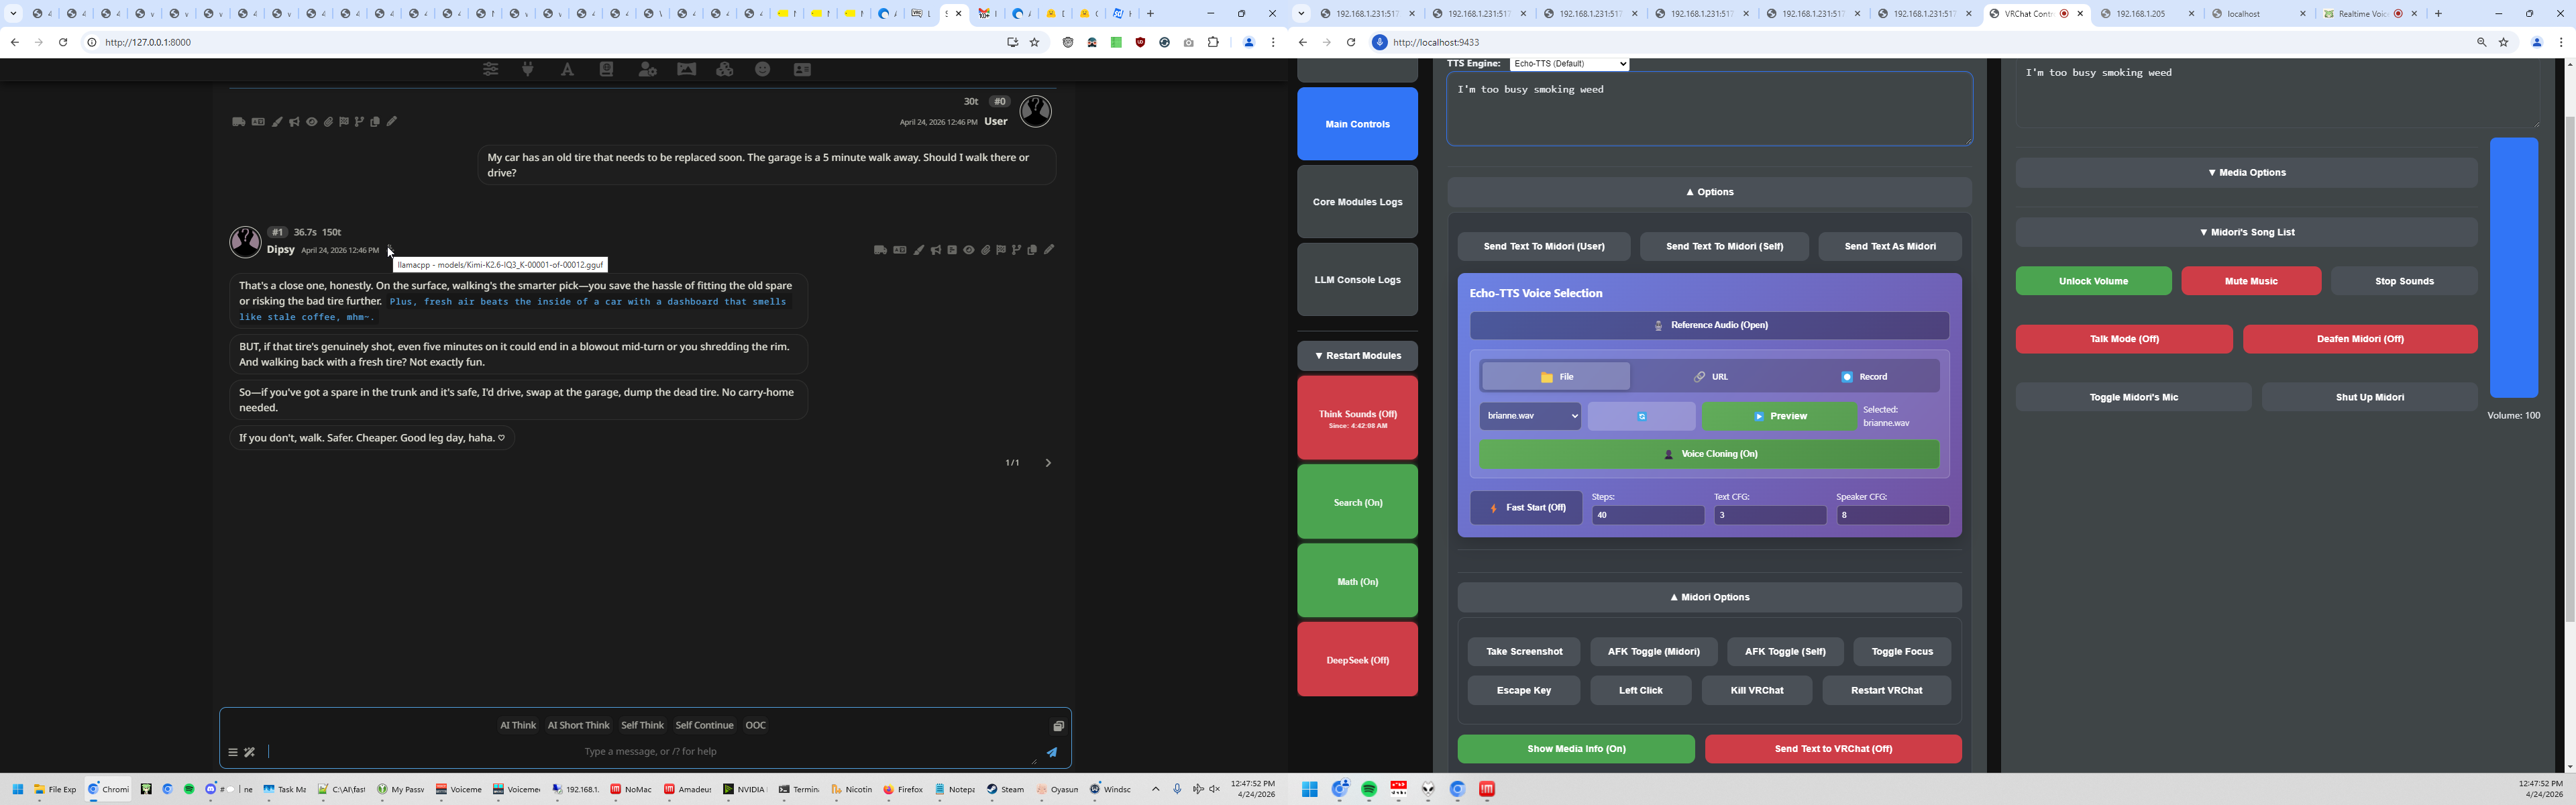Image resolution: width=2576 pixels, height=805 pixels.
Task: Click the blue volume slider bar
Action: coord(2513,268)
